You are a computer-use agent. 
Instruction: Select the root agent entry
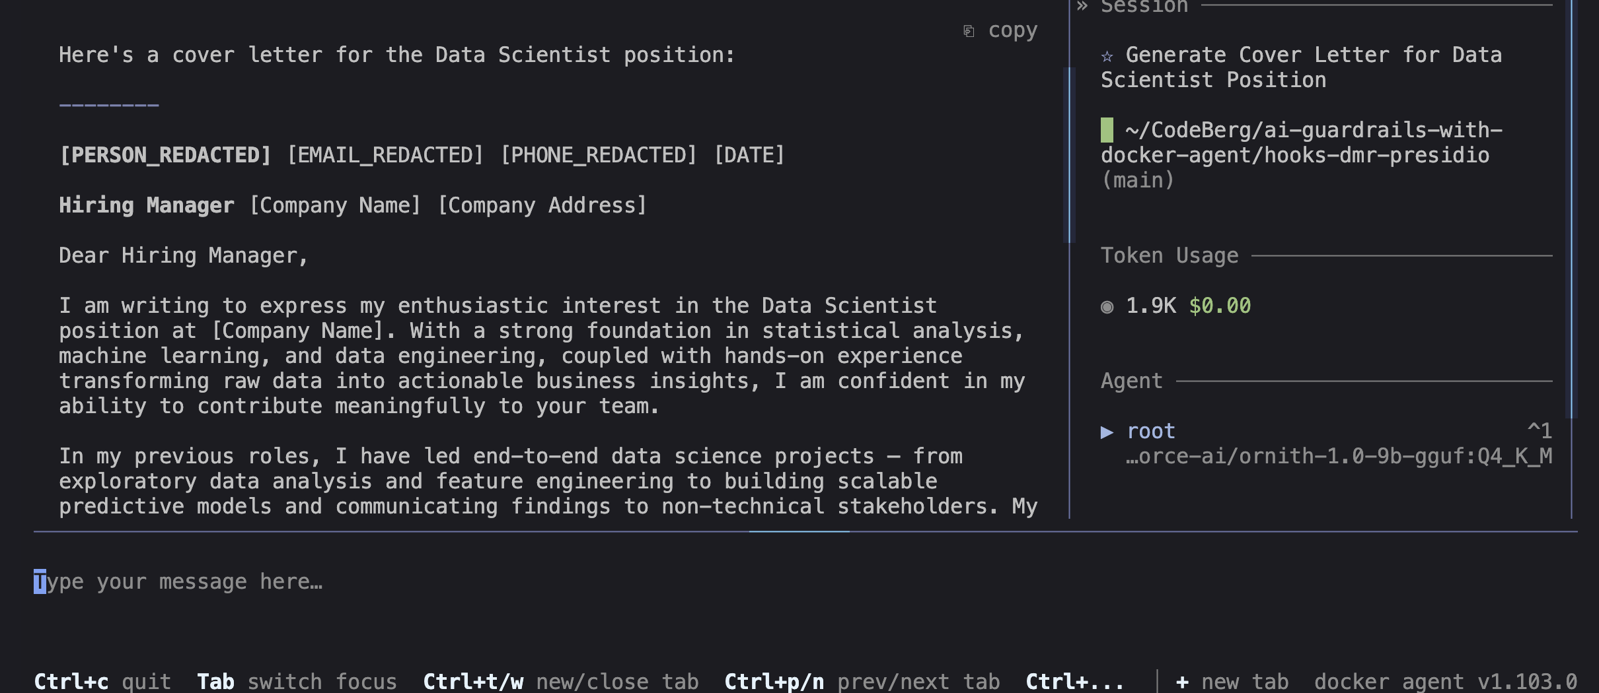point(1151,432)
